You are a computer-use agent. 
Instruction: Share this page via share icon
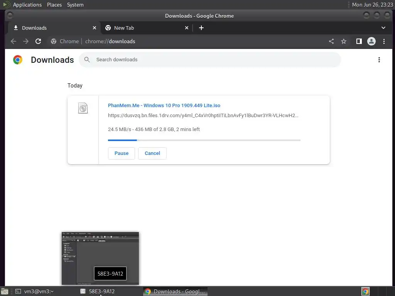coord(331,41)
